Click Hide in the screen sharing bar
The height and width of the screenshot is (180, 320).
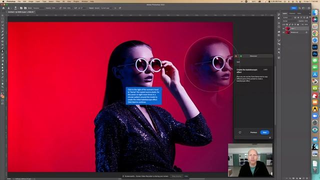pos(186,176)
